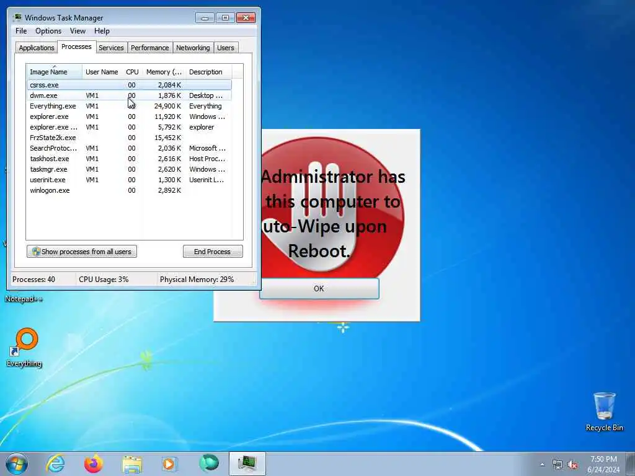Open the Options menu
The width and height of the screenshot is (635, 476).
(48, 31)
